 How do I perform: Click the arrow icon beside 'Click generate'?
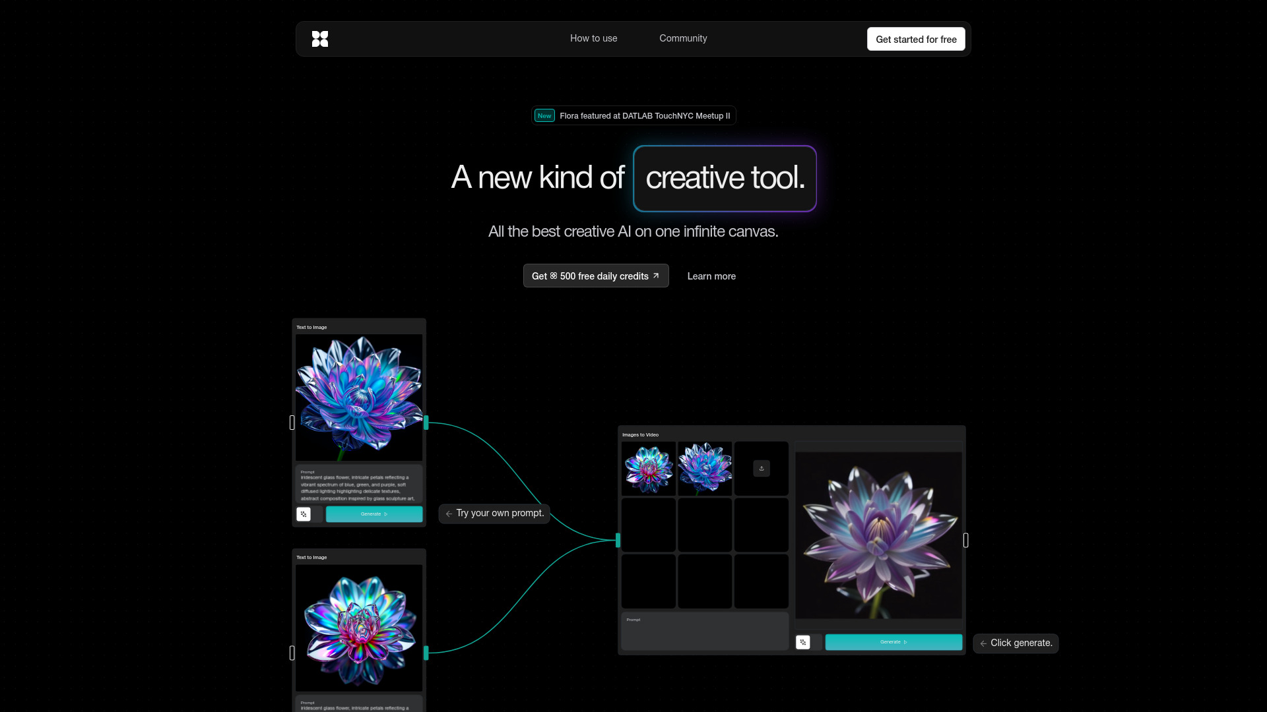coord(984,643)
